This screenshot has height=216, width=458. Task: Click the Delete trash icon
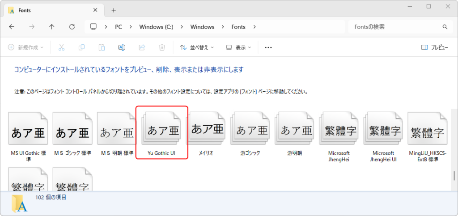(x=162, y=47)
